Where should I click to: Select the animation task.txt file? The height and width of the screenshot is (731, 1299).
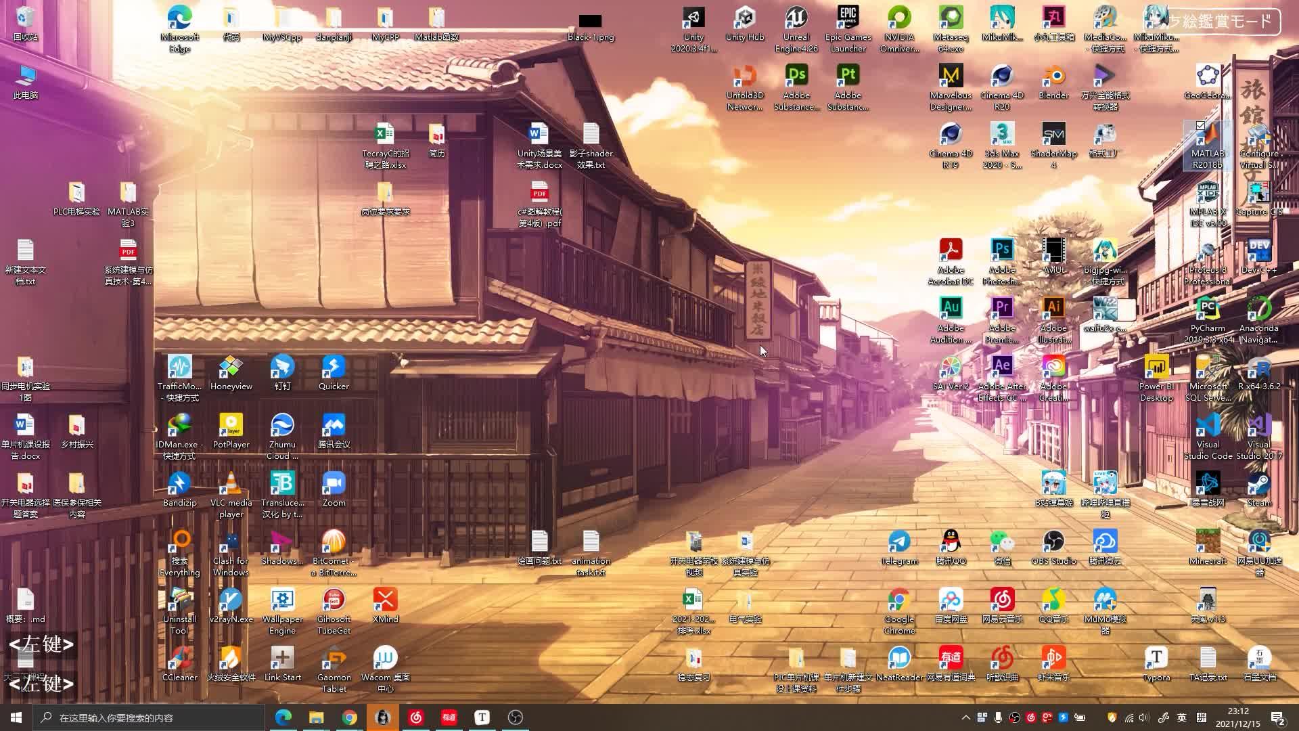591,554
